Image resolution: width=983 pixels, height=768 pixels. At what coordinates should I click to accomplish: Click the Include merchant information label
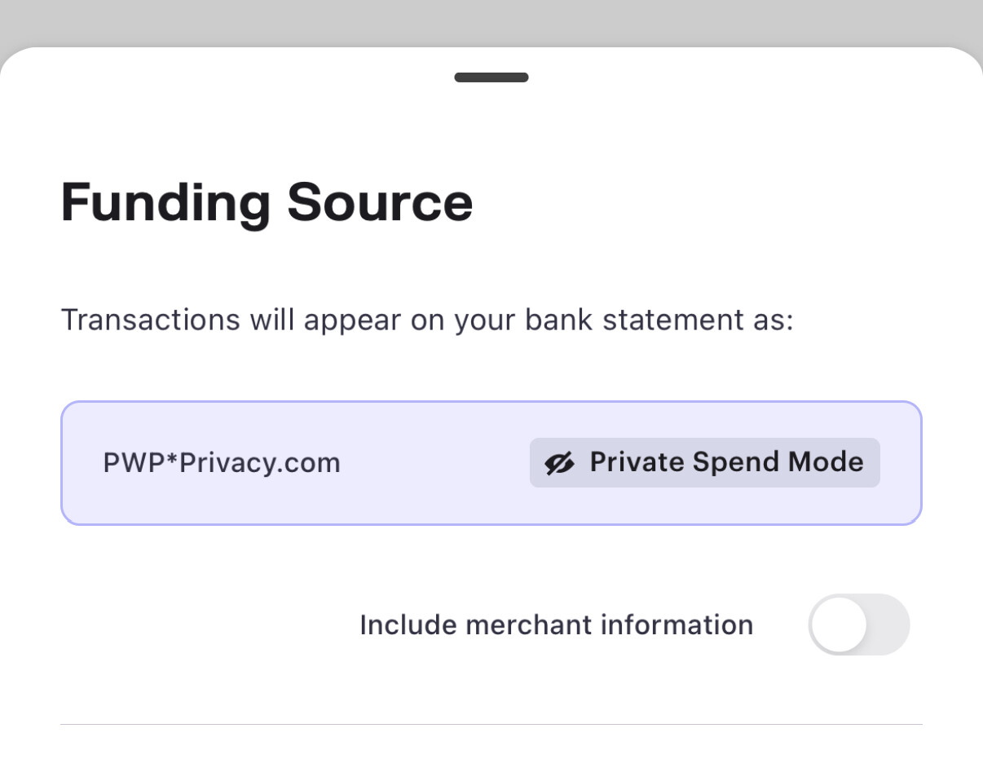(556, 625)
